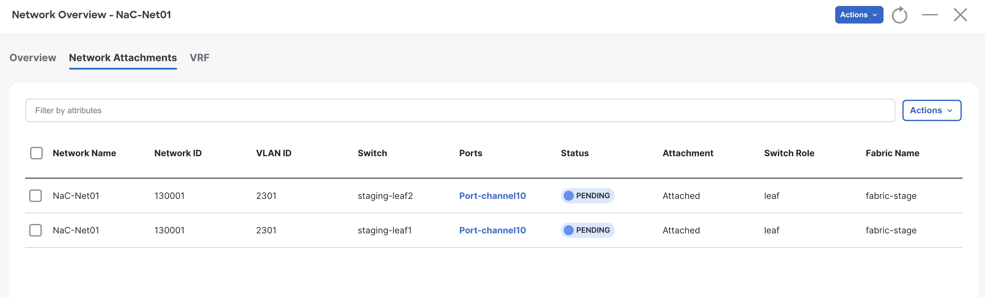Sort by Network Name column header

pos(84,153)
